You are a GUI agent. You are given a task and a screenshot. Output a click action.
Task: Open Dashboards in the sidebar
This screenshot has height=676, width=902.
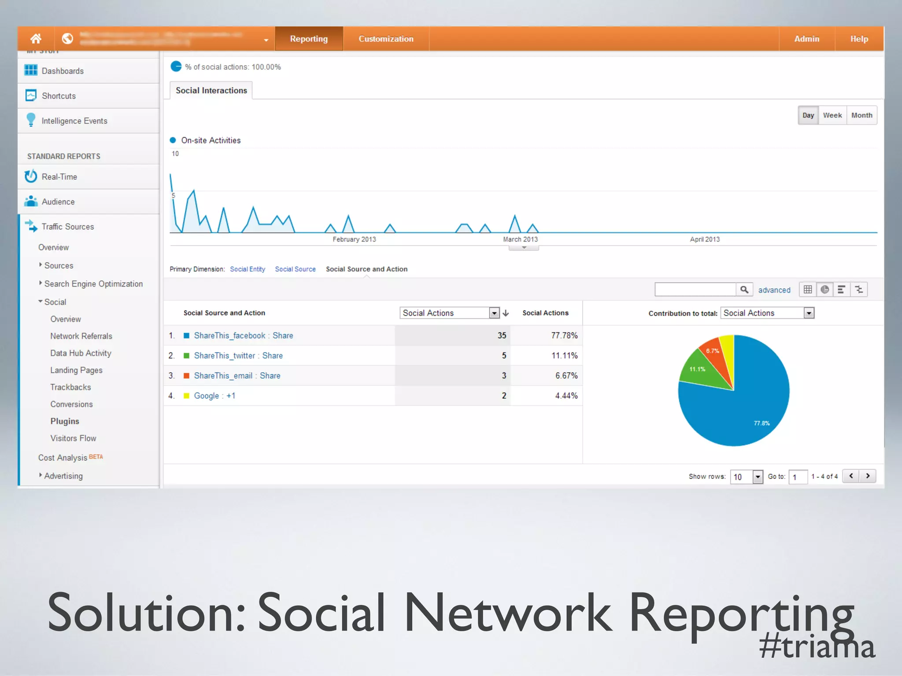click(89, 71)
